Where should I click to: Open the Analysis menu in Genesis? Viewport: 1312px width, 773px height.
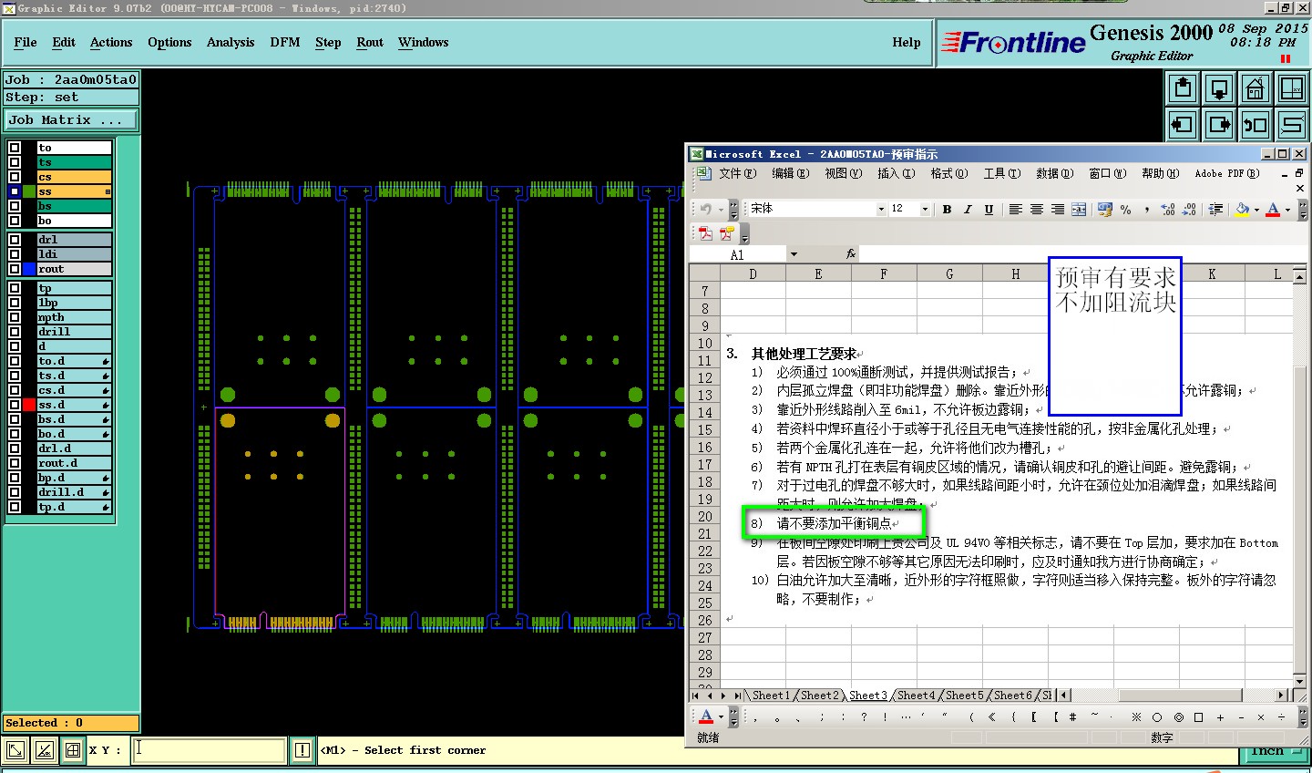click(231, 42)
